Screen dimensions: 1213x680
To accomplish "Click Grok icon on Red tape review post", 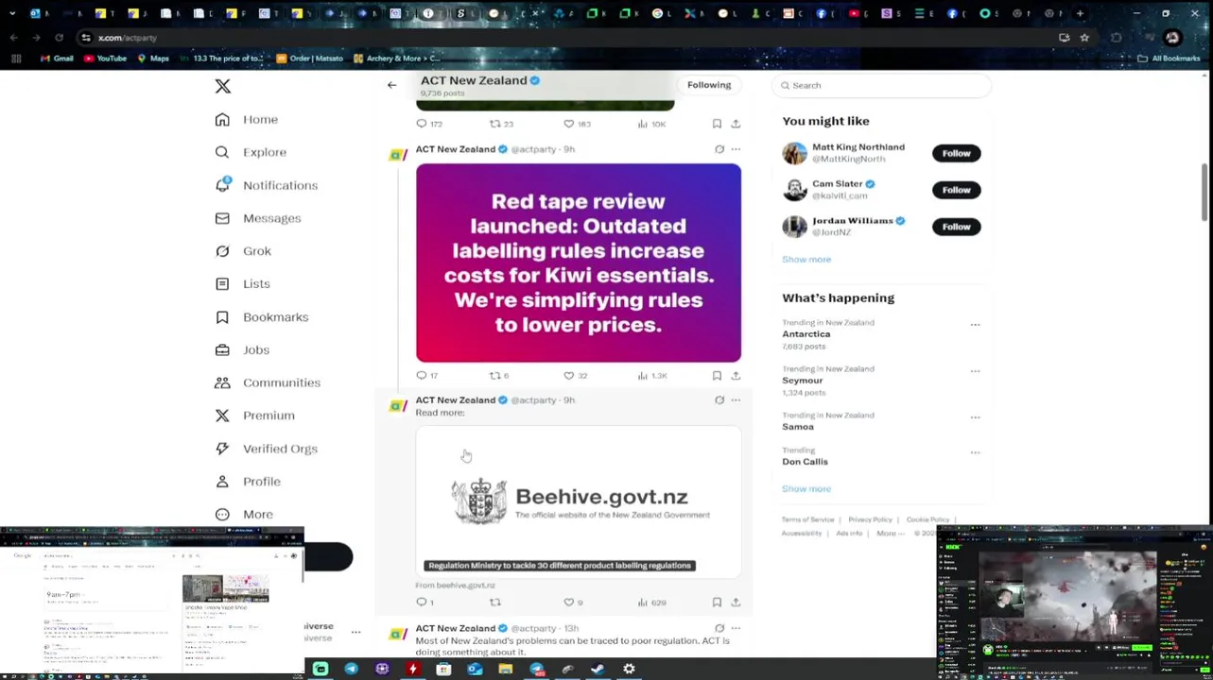I will point(719,149).
